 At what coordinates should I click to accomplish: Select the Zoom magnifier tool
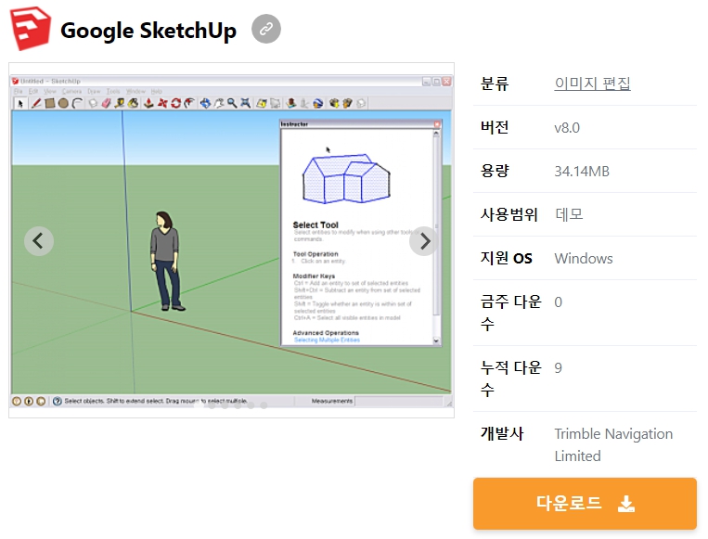pyautogui.click(x=232, y=103)
